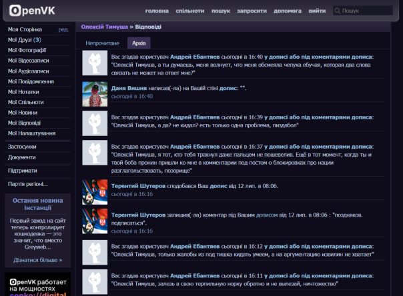Click the OpenVK logo

pyautogui.click(x=32, y=11)
